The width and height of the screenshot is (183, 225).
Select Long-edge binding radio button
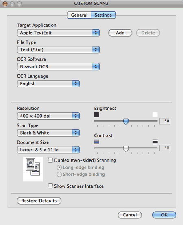point(59,168)
